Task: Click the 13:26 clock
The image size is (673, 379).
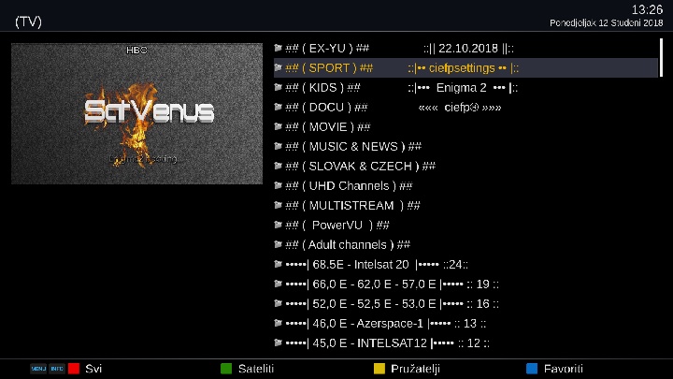Action: pyautogui.click(x=647, y=10)
